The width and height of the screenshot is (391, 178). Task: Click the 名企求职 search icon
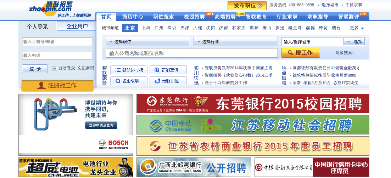click(118, 81)
